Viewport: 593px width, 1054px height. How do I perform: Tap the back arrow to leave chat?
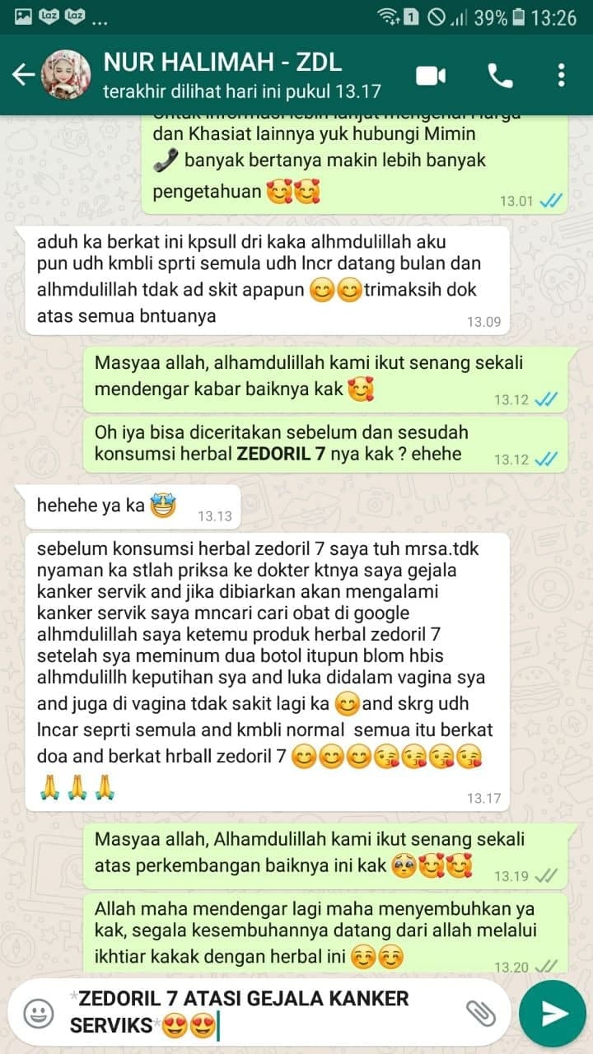pyautogui.click(x=23, y=75)
